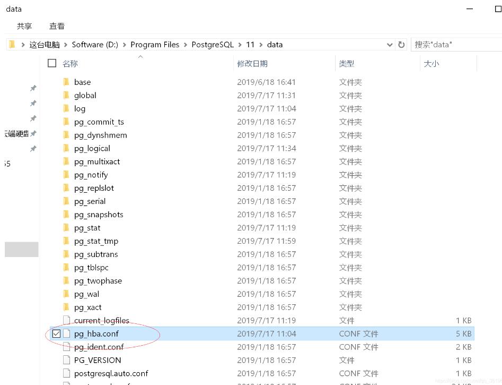502x385 pixels.
Task: Click the log folder icon
Action: tap(66, 108)
